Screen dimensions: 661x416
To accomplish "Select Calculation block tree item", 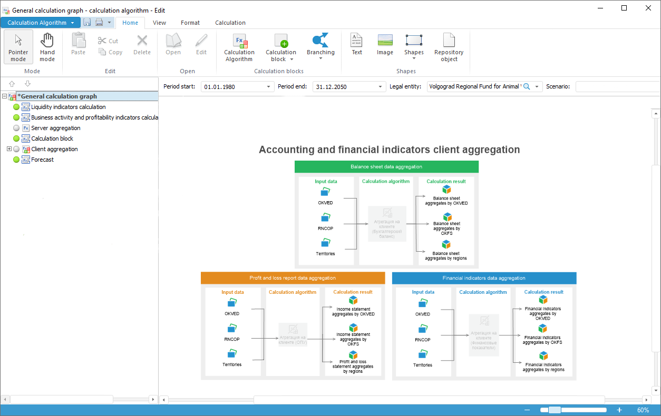I will coord(52,138).
